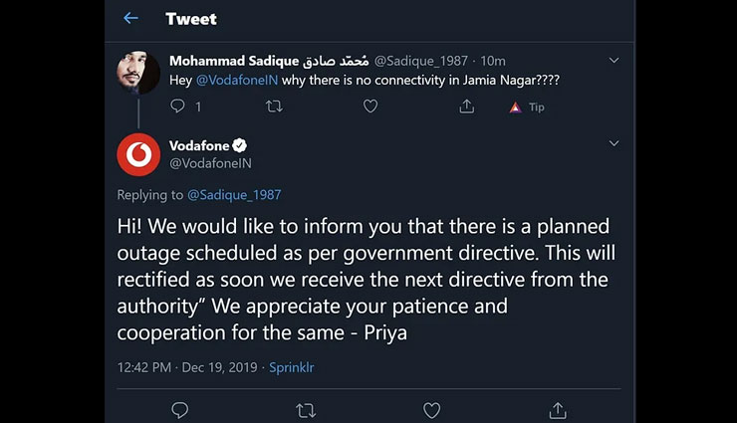Click the Sprinklr source link
The width and height of the screenshot is (737, 423).
coord(292,367)
